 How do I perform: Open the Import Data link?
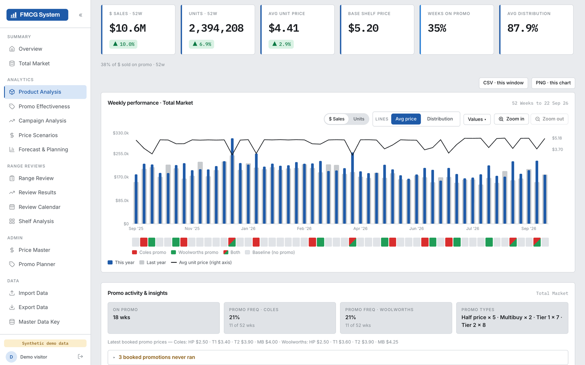(45, 293)
